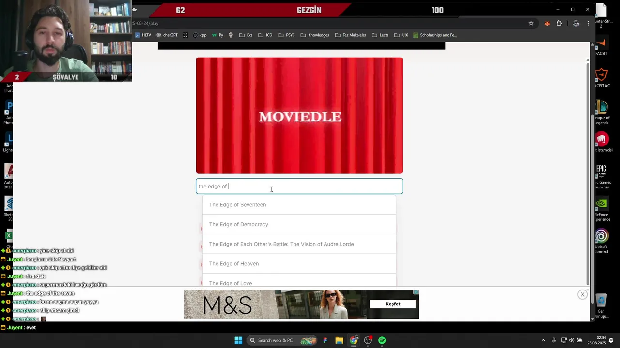Image resolution: width=620 pixels, height=348 pixels.
Task: Close the M&S ad with X
Action: [x=582, y=294]
